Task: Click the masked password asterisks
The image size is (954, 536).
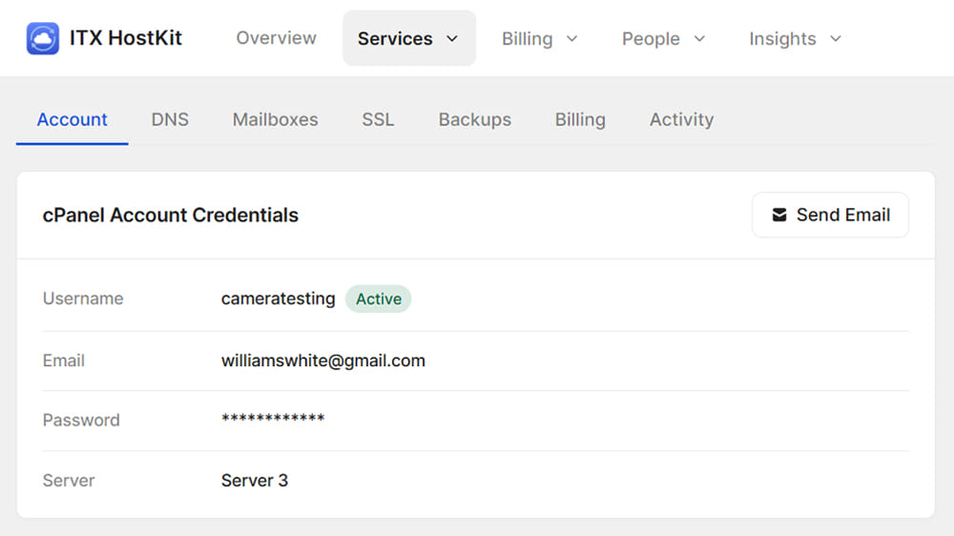Action: pyautogui.click(x=273, y=418)
